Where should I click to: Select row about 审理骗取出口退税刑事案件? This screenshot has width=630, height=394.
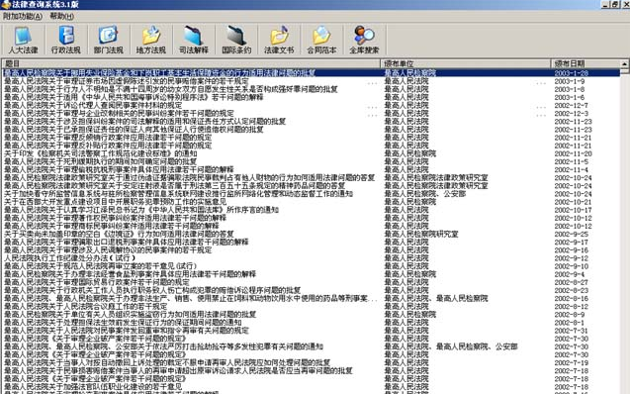pos(312,242)
